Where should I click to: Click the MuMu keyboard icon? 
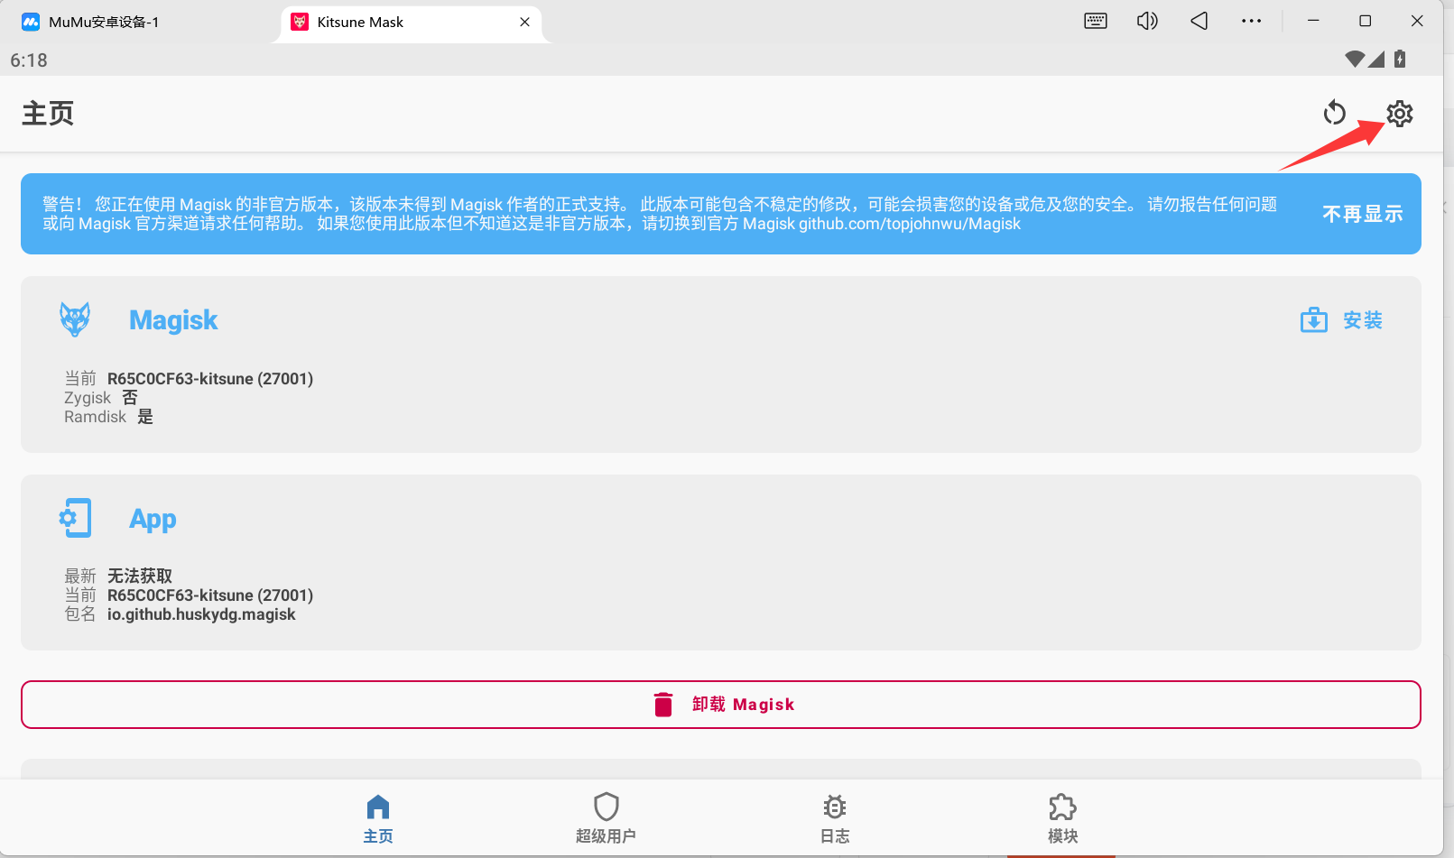(x=1096, y=21)
